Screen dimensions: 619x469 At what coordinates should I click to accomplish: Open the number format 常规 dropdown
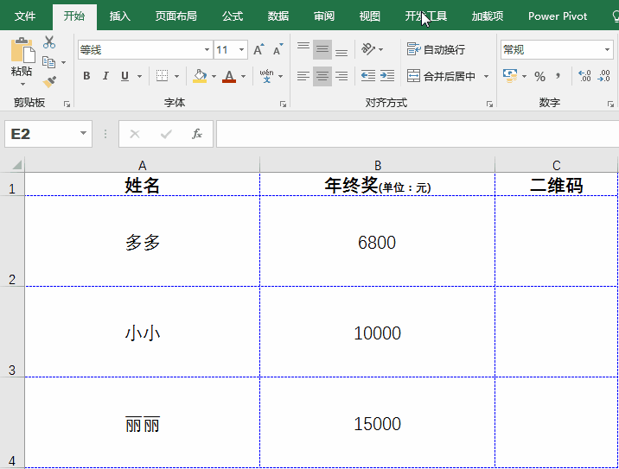(x=607, y=50)
